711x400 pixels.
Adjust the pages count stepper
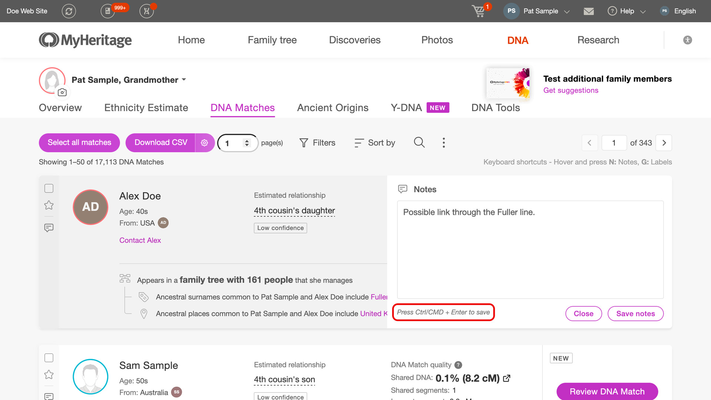click(247, 143)
